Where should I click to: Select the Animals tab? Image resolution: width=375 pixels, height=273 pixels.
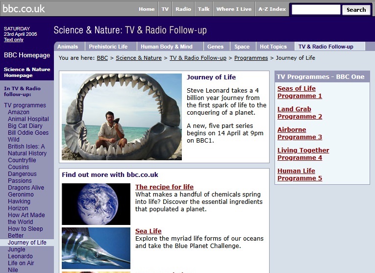coord(68,47)
